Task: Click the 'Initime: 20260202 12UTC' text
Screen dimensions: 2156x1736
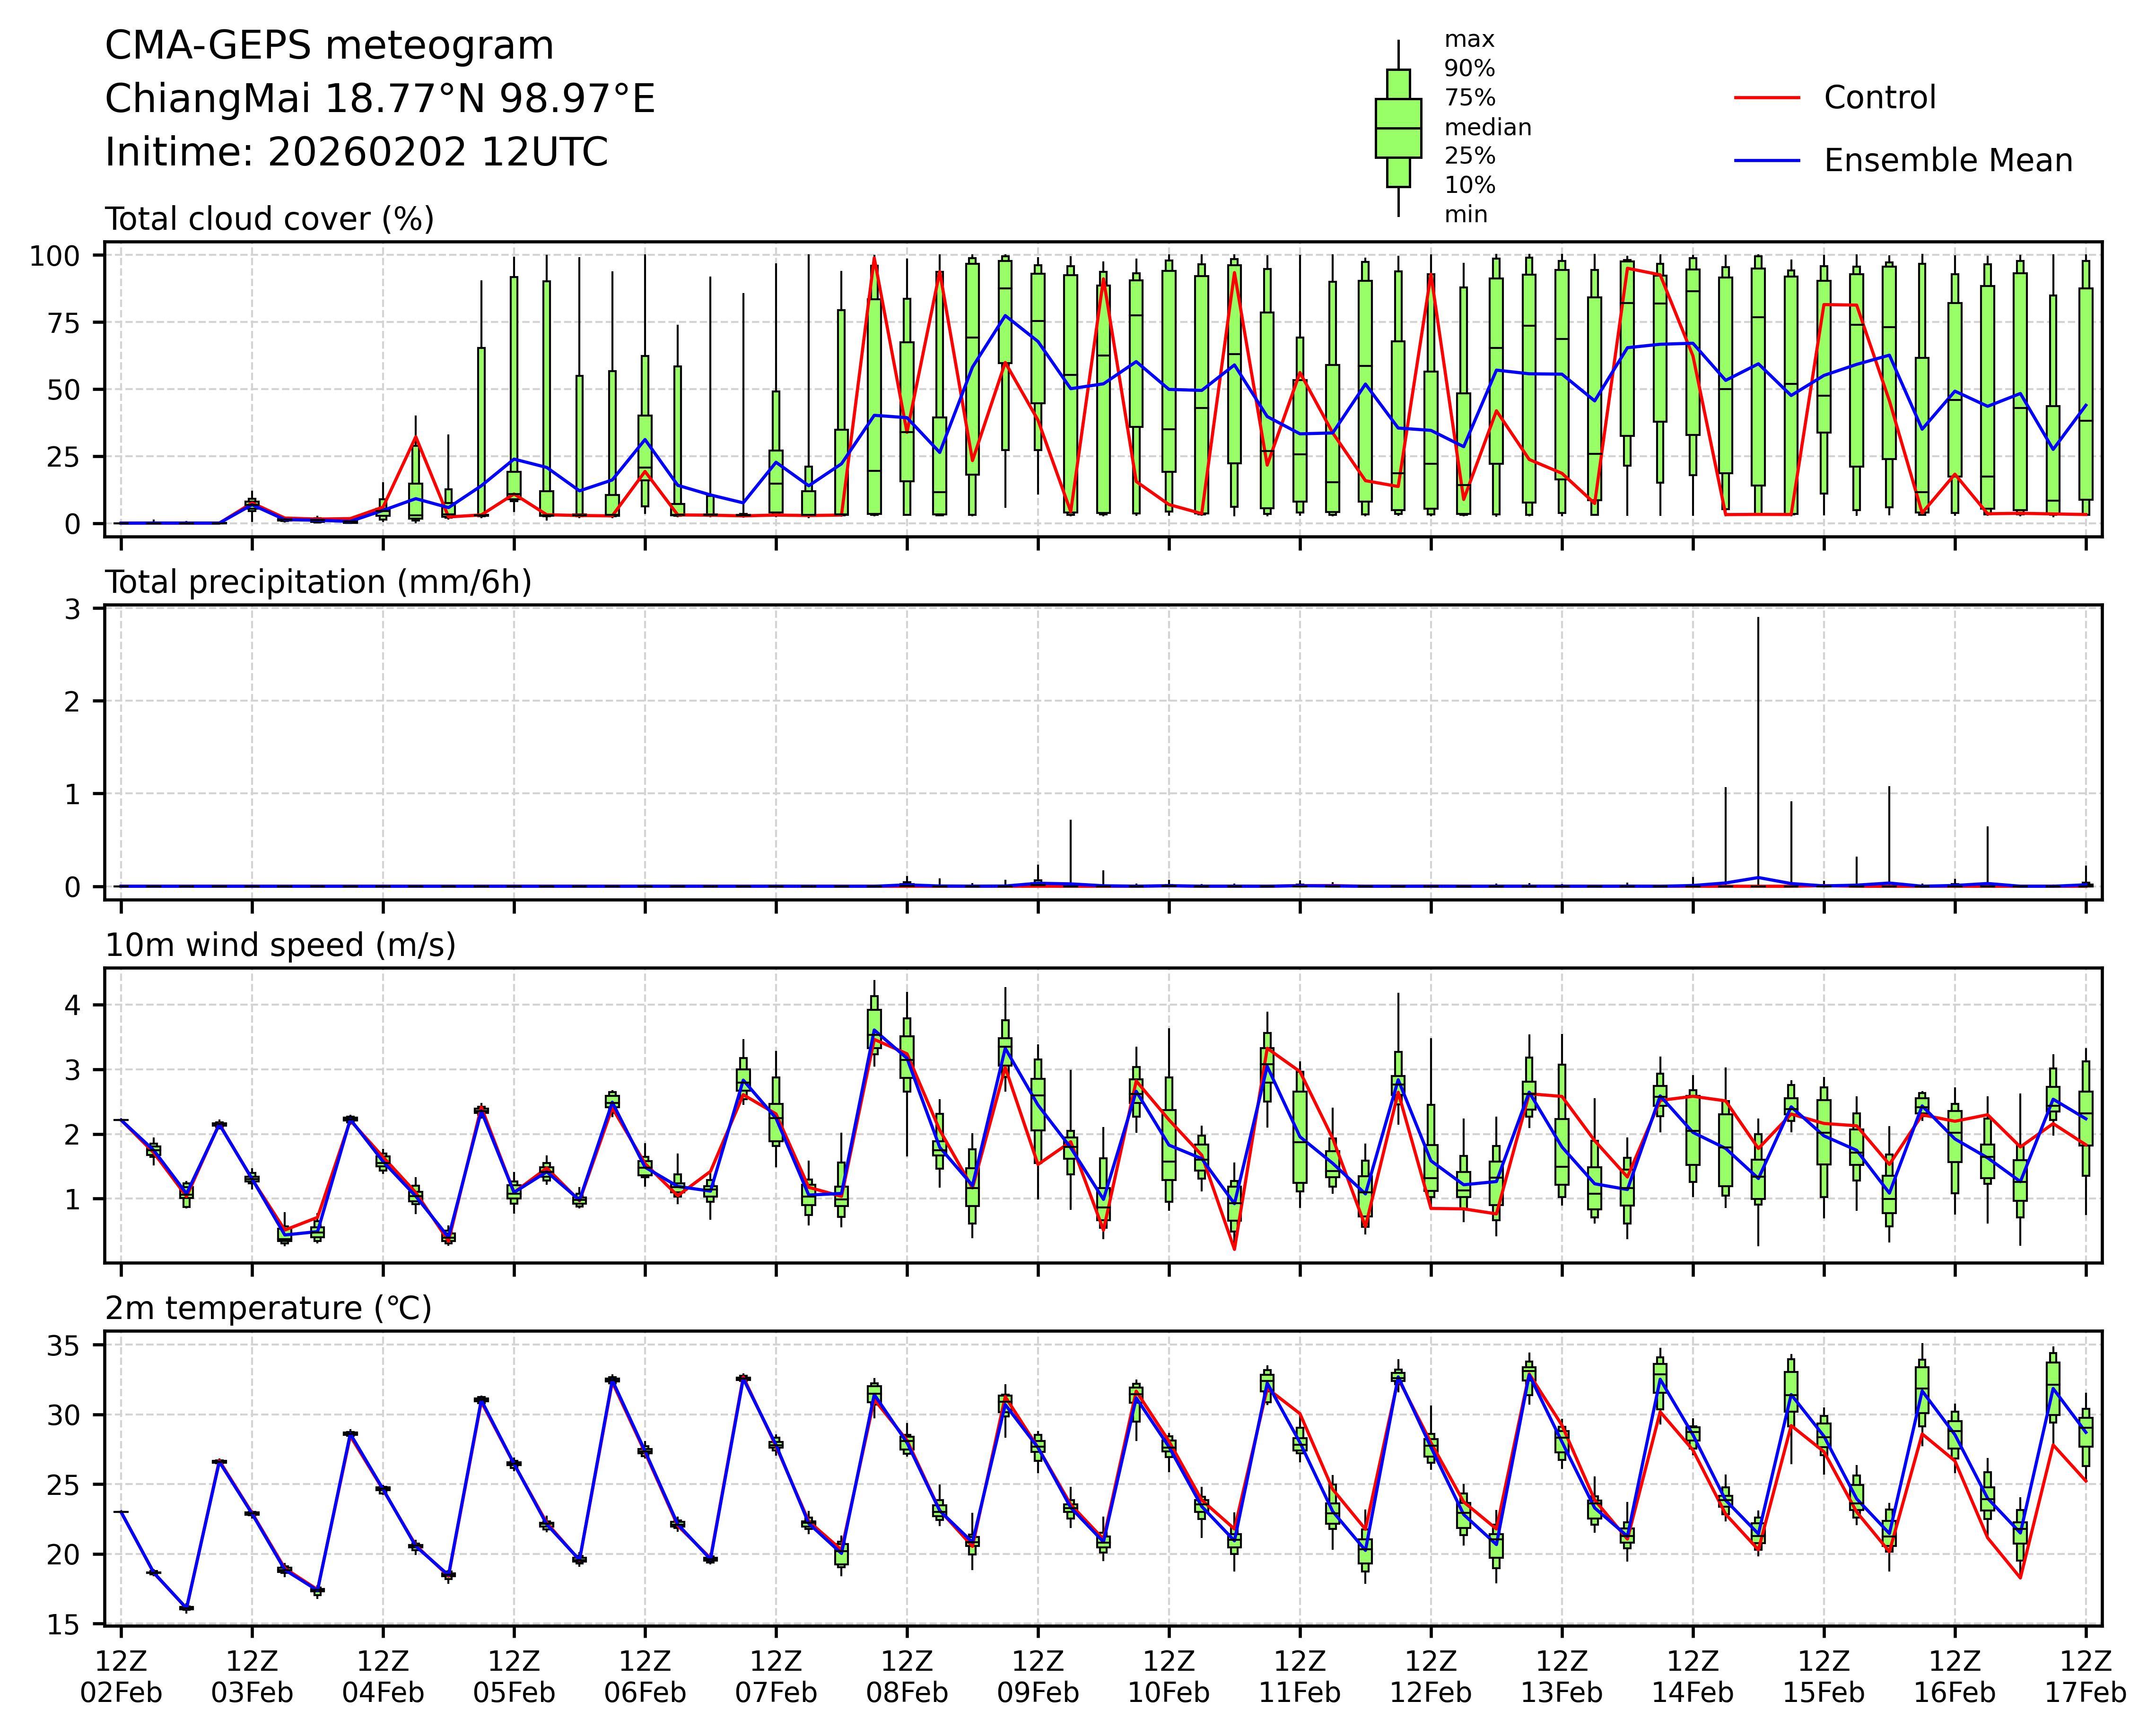Action: click(x=356, y=153)
